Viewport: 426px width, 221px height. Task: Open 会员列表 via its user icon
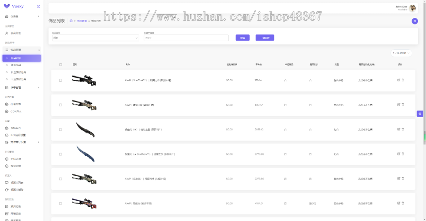click(7, 33)
